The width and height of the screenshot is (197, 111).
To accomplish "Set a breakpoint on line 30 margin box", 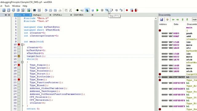I will point(19,103).
